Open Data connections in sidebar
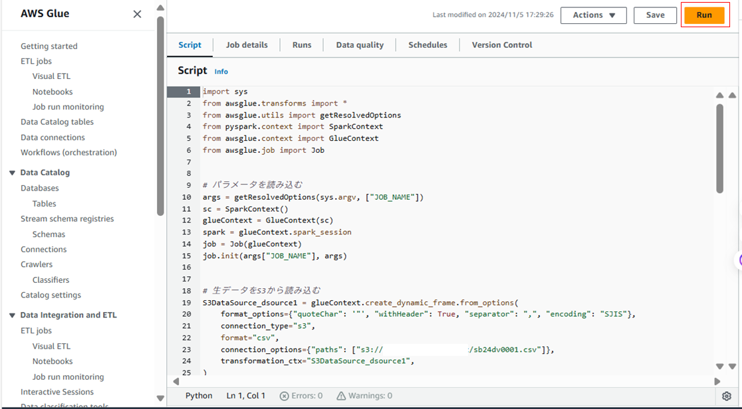The height and width of the screenshot is (409, 742). coord(53,137)
